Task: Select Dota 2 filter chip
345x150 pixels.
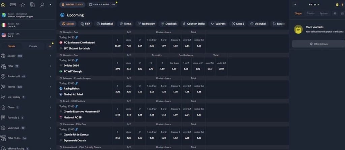Action: coord(238,24)
